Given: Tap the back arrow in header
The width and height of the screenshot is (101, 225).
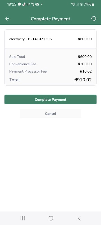Looking at the screenshot, I should click(x=7, y=19).
